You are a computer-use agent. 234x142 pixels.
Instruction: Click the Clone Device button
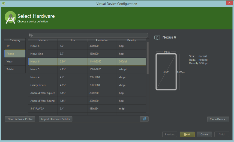218,119
